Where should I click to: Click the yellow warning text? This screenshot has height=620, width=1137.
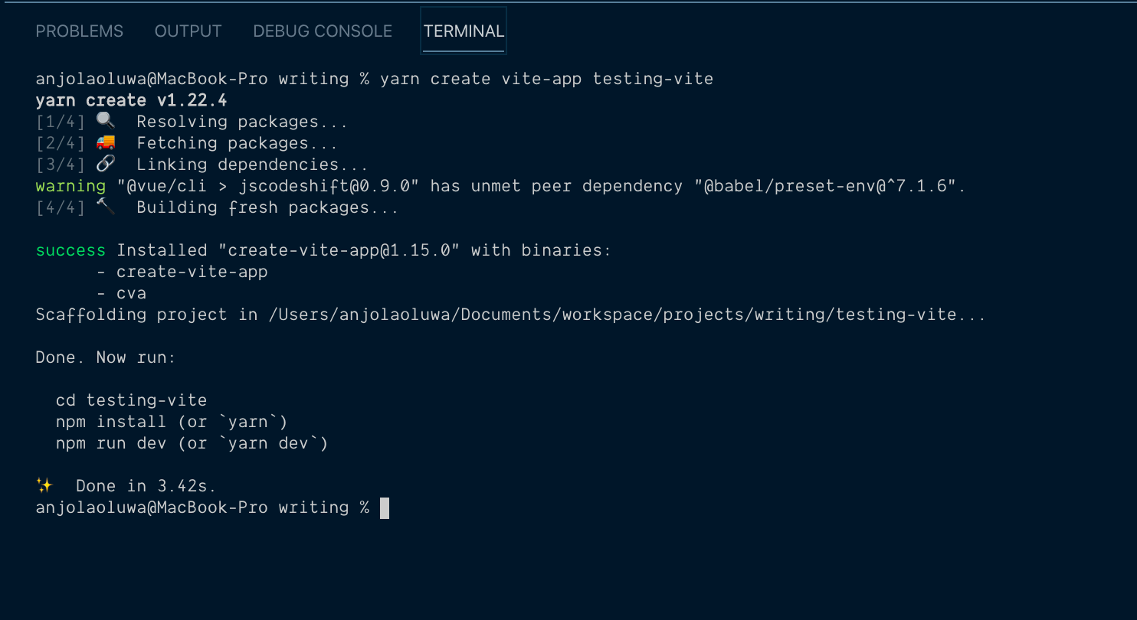(70, 185)
